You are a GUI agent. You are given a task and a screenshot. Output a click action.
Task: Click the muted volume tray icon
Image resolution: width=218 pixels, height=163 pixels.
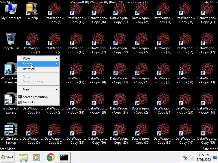[191, 158]
